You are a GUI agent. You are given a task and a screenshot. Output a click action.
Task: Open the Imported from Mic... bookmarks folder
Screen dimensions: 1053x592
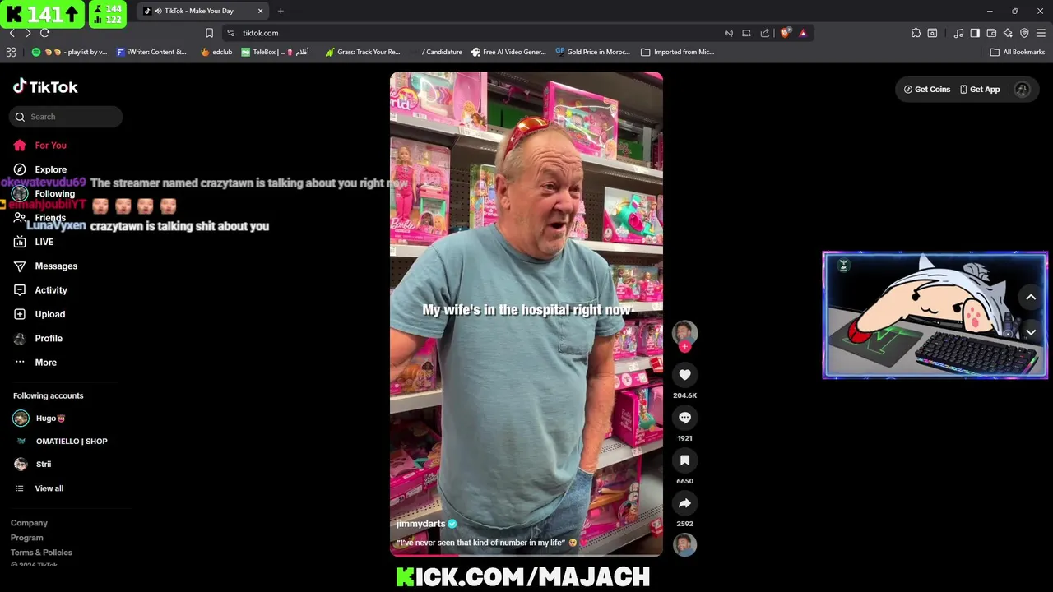pyautogui.click(x=677, y=52)
